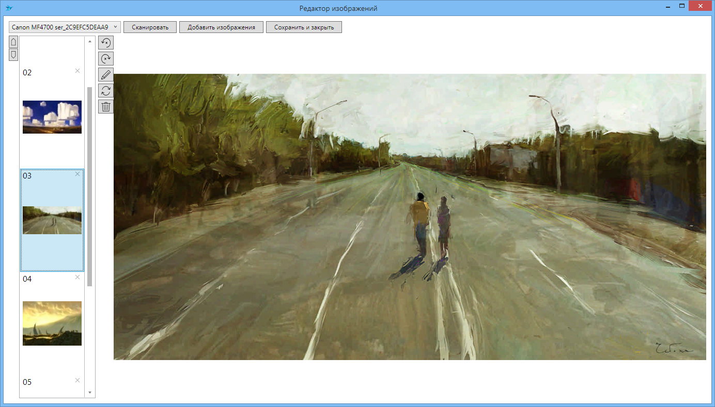Click the rotate clockwise icon
The image size is (715, 407).
106,59
